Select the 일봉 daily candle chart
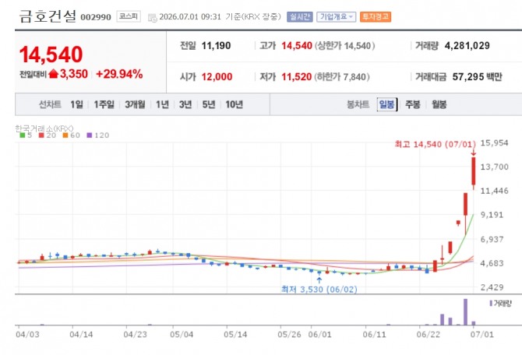Screen dimensions: 522x355 (x=387, y=104)
